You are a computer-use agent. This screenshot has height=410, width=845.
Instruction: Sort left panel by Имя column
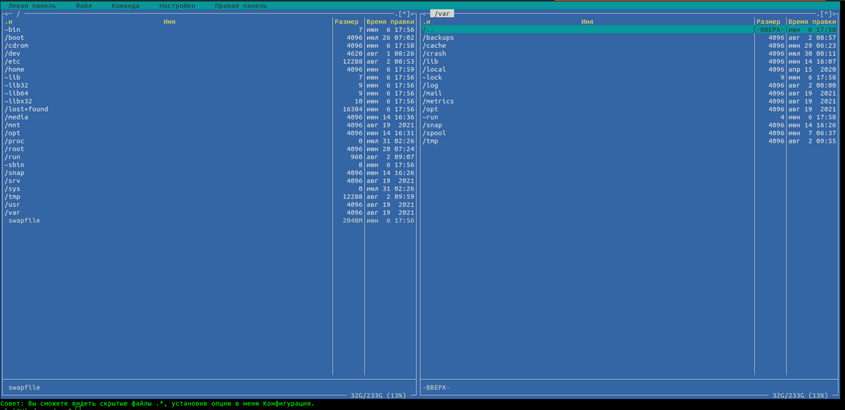(170, 22)
